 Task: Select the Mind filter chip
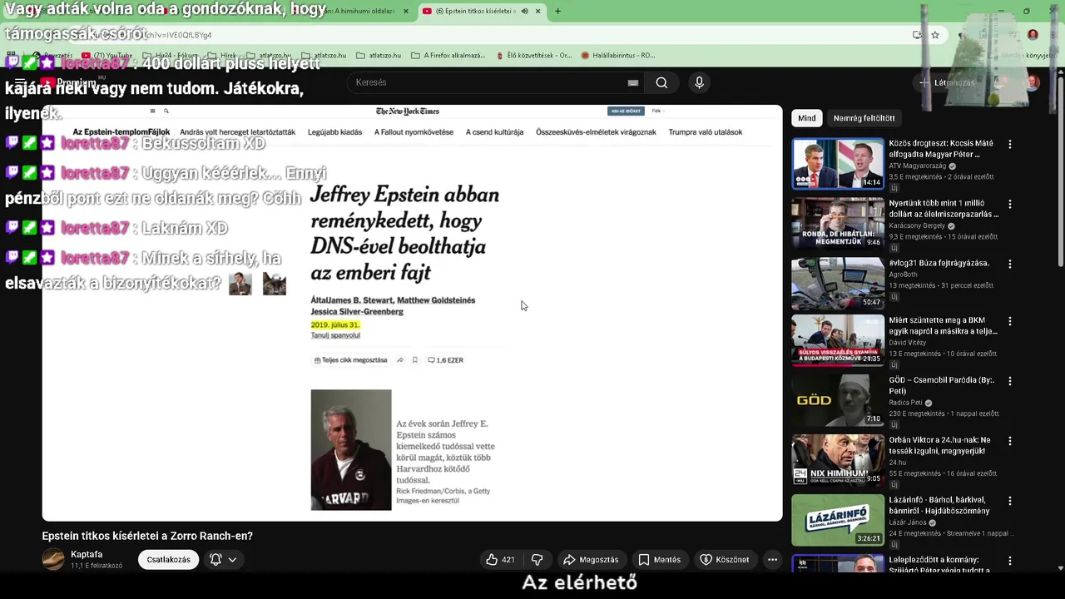pyautogui.click(x=807, y=118)
